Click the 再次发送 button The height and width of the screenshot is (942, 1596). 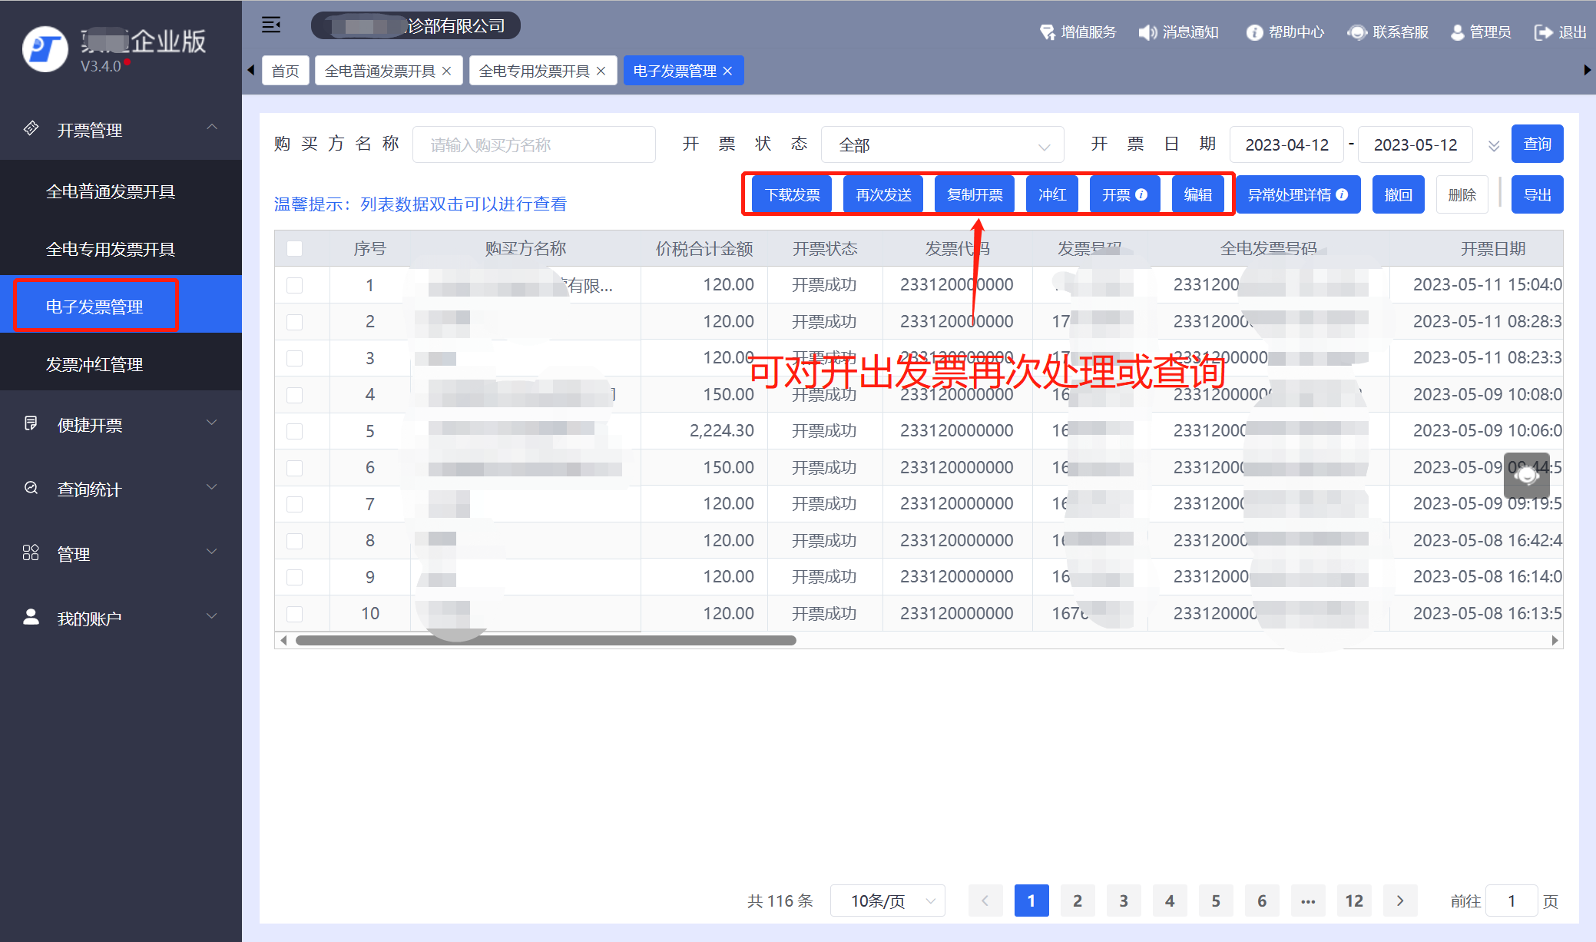tap(883, 194)
